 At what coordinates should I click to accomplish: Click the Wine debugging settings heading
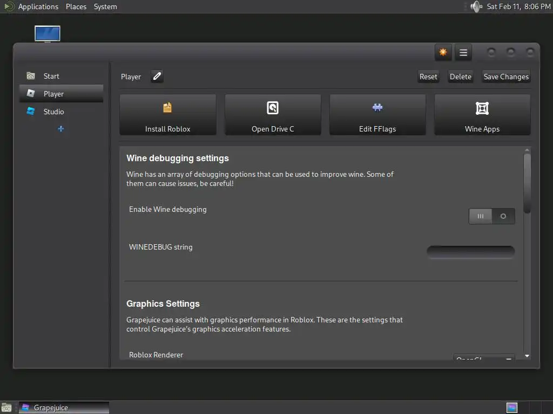click(177, 158)
